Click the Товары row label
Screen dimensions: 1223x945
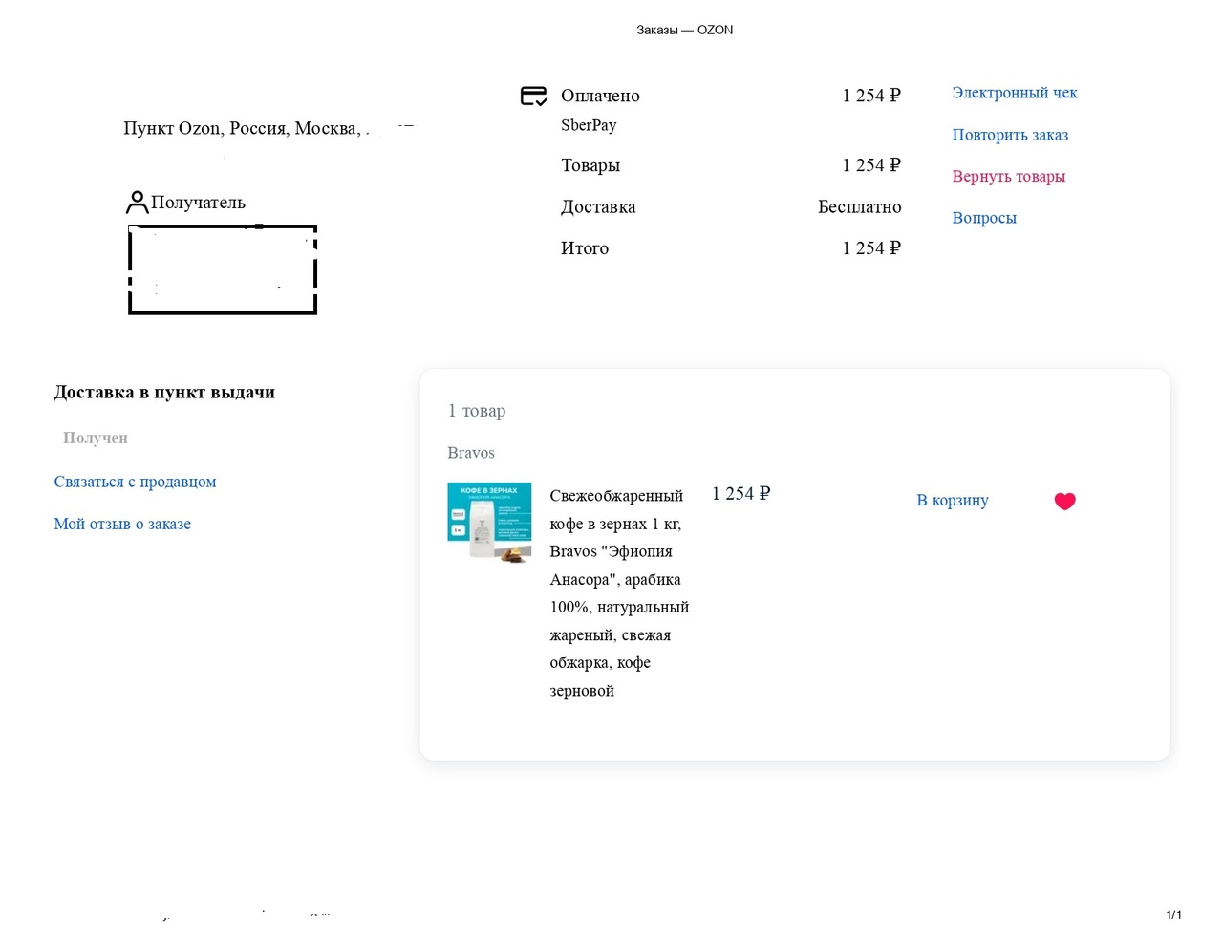(590, 165)
